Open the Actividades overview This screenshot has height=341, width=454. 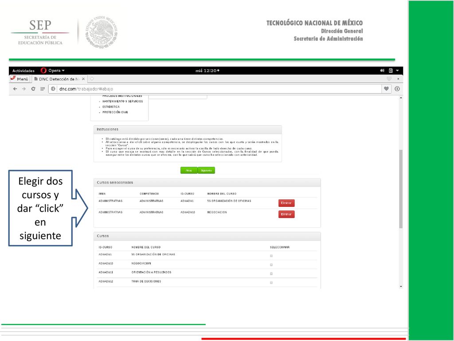(x=23, y=71)
